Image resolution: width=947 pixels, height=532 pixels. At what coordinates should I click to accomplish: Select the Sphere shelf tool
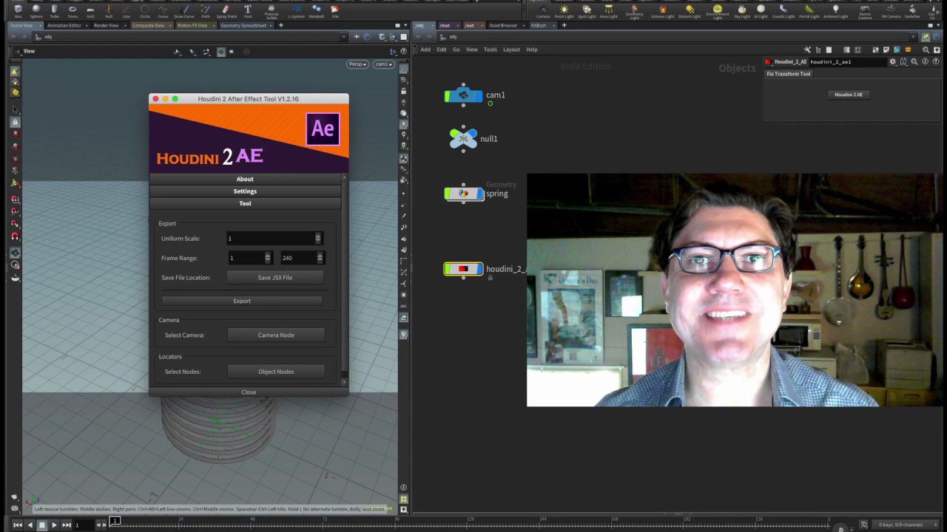(36, 11)
